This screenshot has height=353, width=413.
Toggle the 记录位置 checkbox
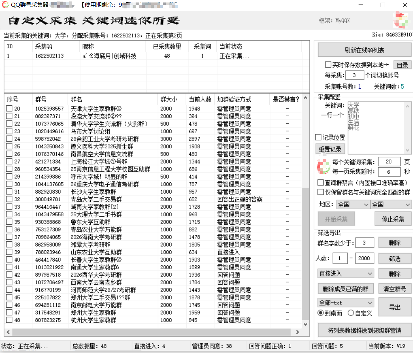pyautogui.click(x=318, y=137)
